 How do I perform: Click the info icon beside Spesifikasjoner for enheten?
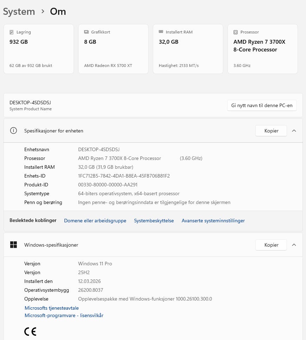(13, 130)
